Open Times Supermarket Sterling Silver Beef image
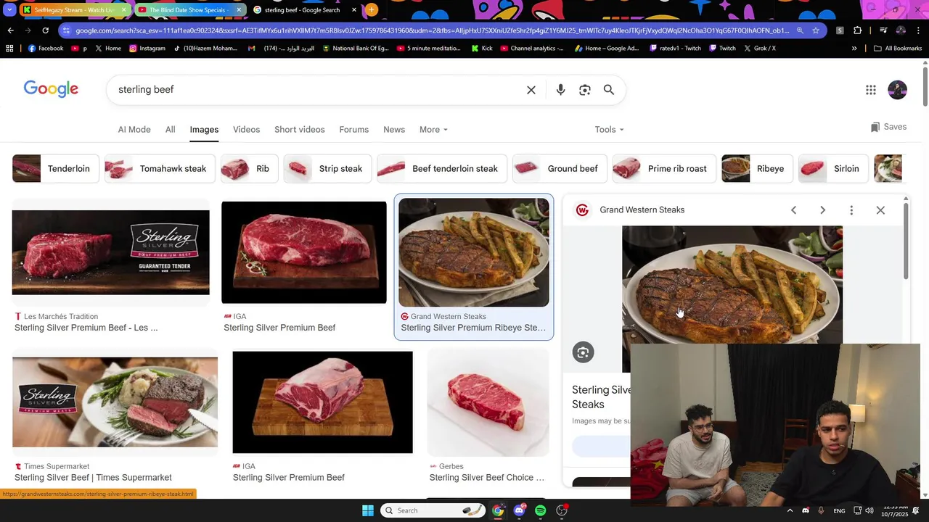This screenshot has width=929, height=522. [115, 402]
